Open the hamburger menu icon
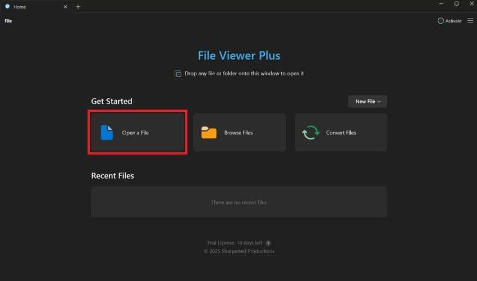This screenshot has width=477, height=281. click(470, 20)
